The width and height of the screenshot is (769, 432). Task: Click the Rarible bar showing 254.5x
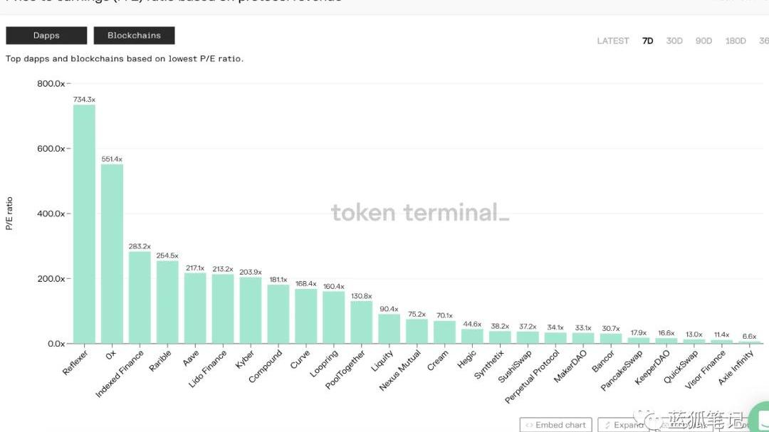coord(167,302)
